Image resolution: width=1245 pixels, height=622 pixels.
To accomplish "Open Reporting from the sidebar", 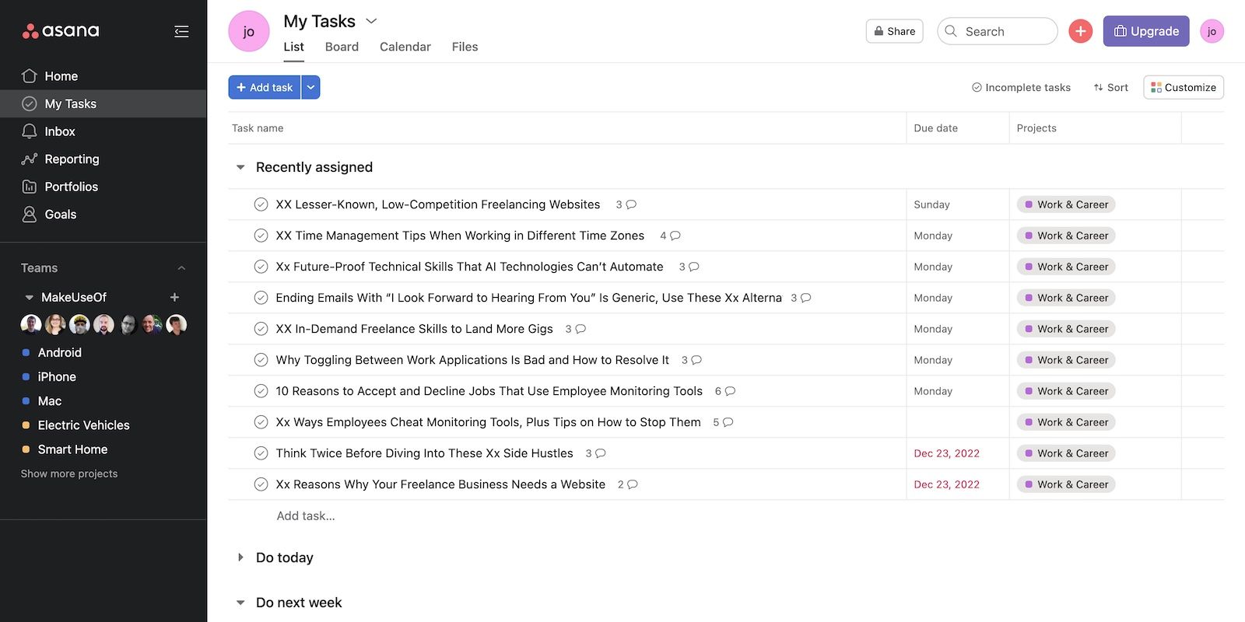I will point(72,159).
